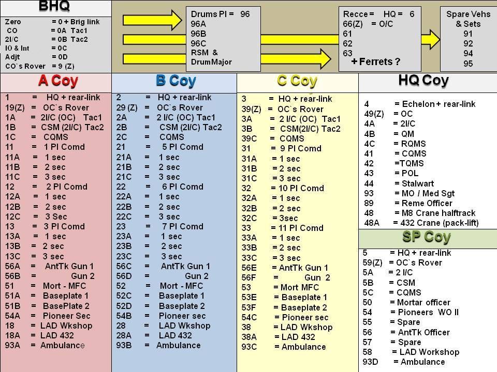Image resolution: width=497 pixels, height=372 pixels.
Task: Click the C Coy heading
Action: click(297, 81)
